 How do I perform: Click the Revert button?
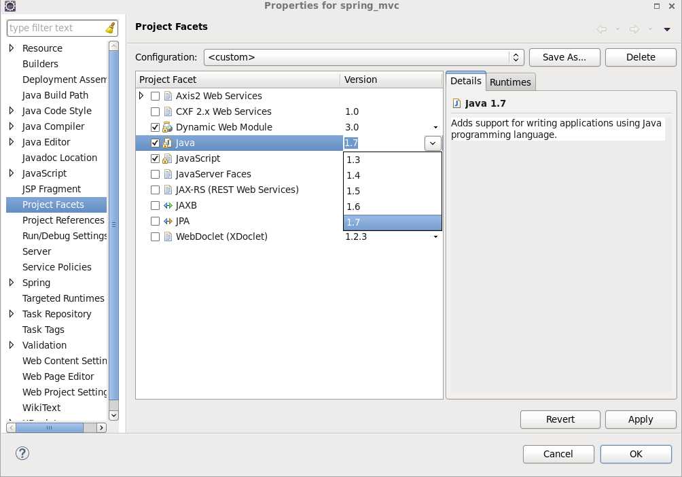tap(560, 419)
